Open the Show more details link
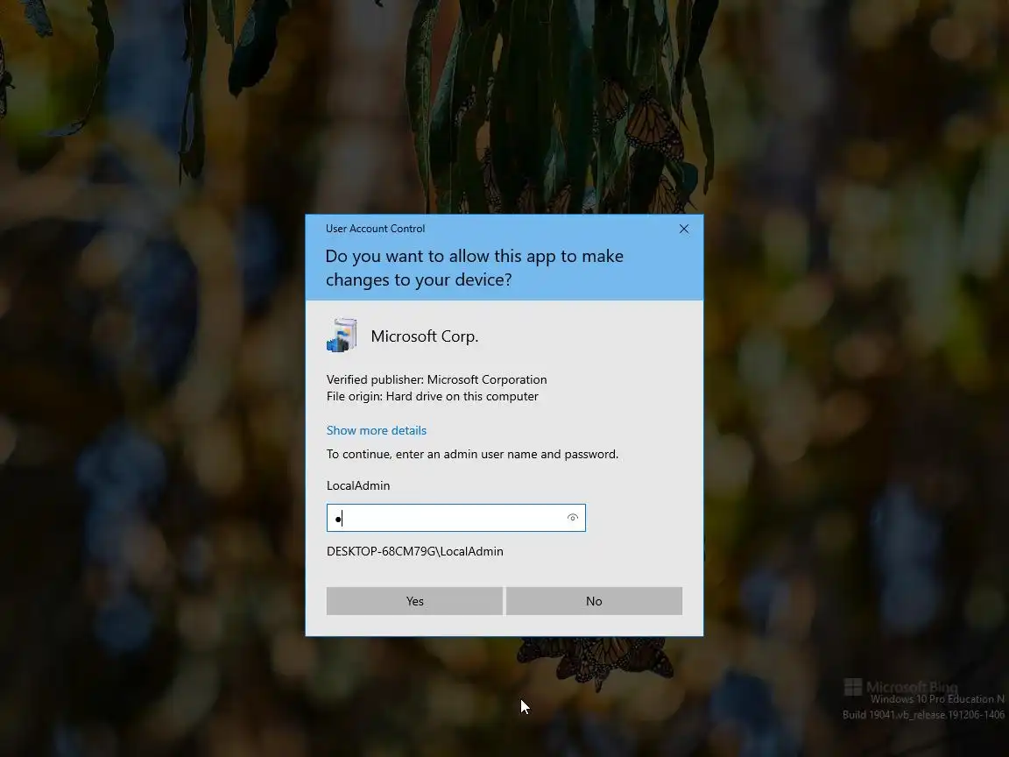The image size is (1009, 757). (x=377, y=430)
